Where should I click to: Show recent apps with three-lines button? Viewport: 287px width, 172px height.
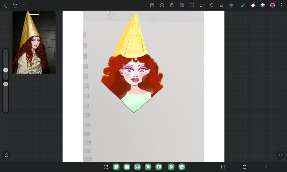(x=223, y=167)
